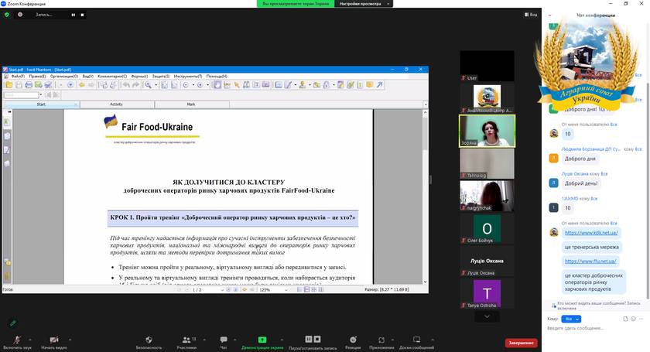Click Open folder icon in Foxit toolbar

(9, 85)
